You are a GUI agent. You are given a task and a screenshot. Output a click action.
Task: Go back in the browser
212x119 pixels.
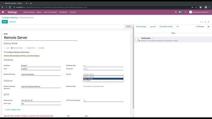[3, 7]
